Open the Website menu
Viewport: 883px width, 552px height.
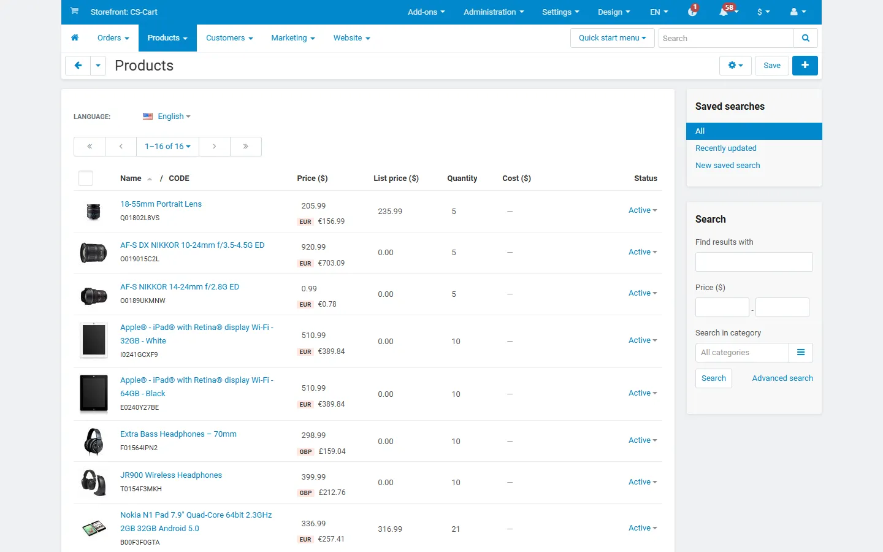point(352,38)
